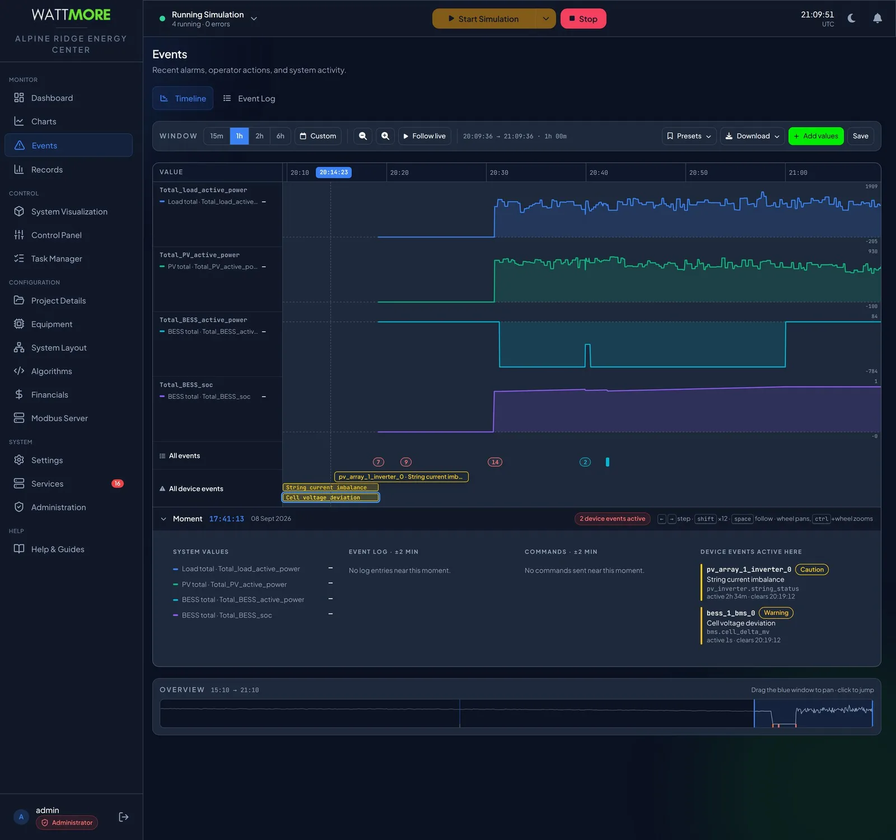Open notifications bell icon
896x840 pixels.
878,18
